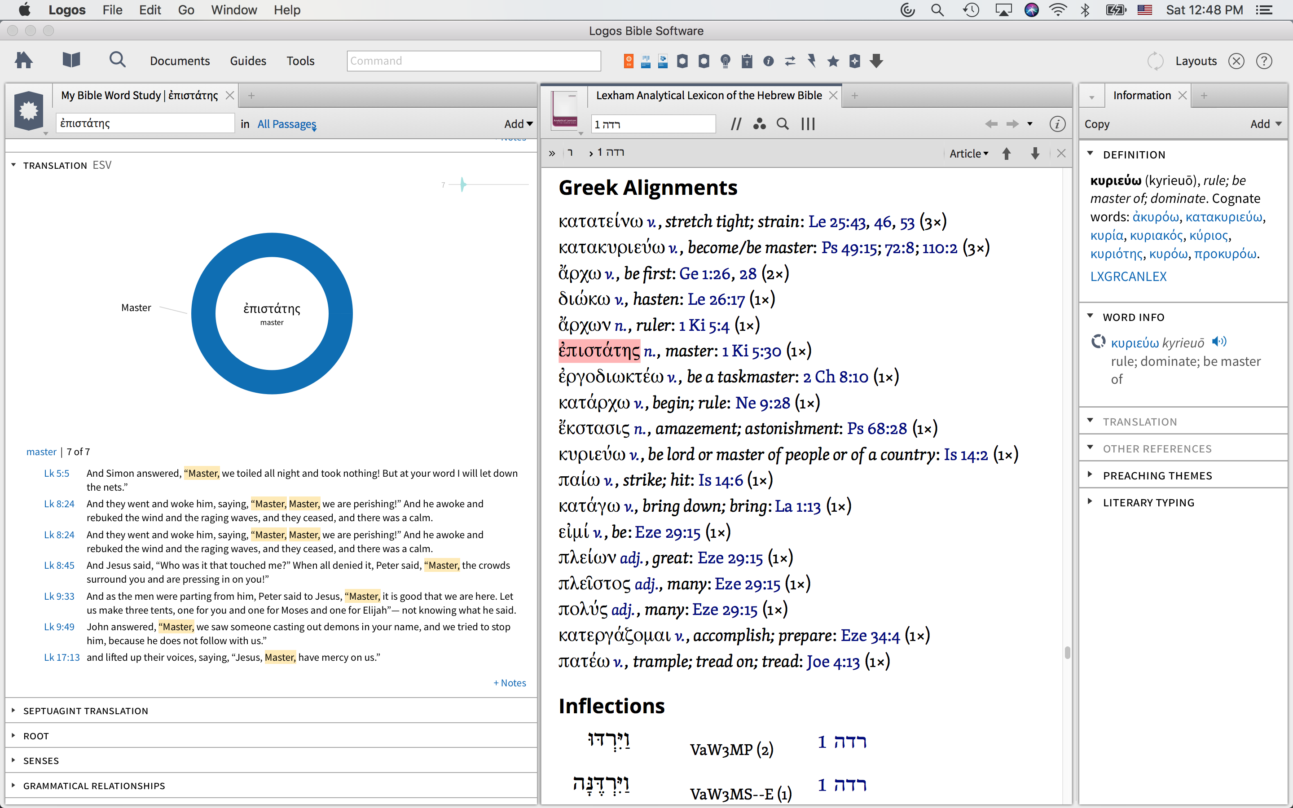Image resolution: width=1293 pixels, height=808 pixels.
Task: Toggle multi-column view icon in lexicon
Action: pyautogui.click(x=808, y=124)
